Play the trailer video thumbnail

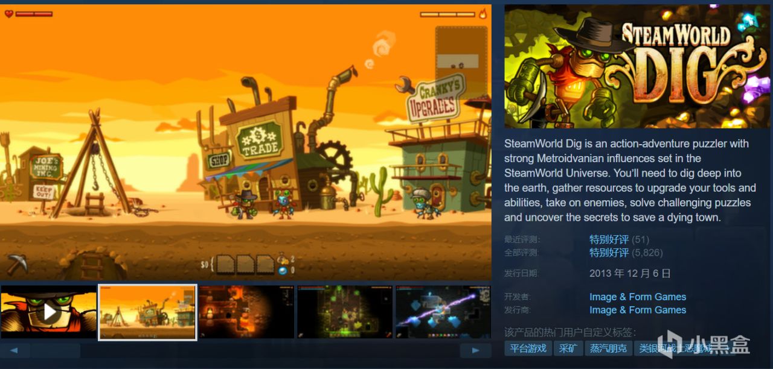[x=48, y=312]
